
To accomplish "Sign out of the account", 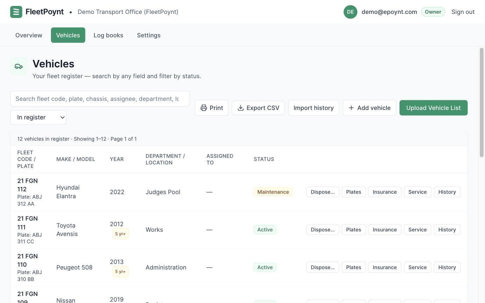I will [x=463, y=12].
